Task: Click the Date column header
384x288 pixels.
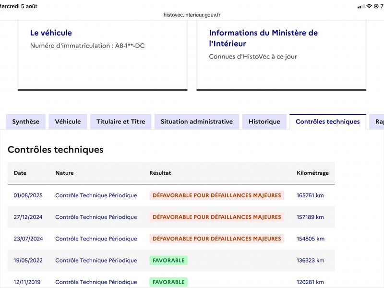Action: pos(20,173)
